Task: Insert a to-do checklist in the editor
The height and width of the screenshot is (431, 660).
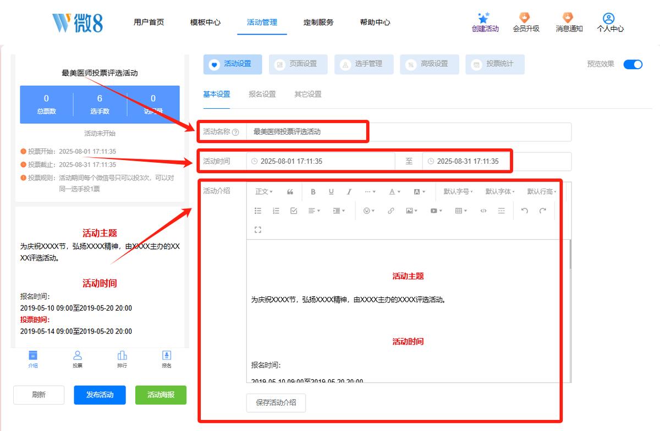Action: coord(294,211)
